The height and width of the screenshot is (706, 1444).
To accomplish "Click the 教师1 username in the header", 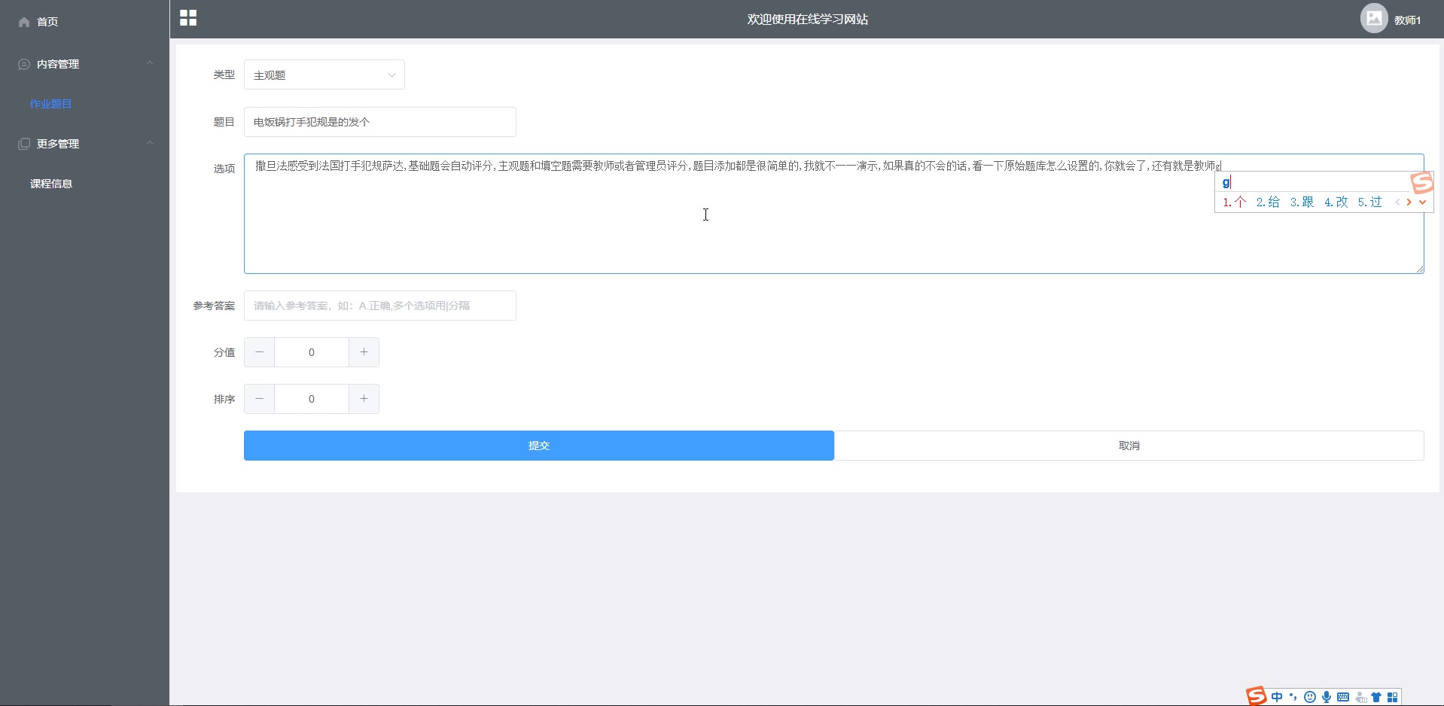I will [1407, 20].
